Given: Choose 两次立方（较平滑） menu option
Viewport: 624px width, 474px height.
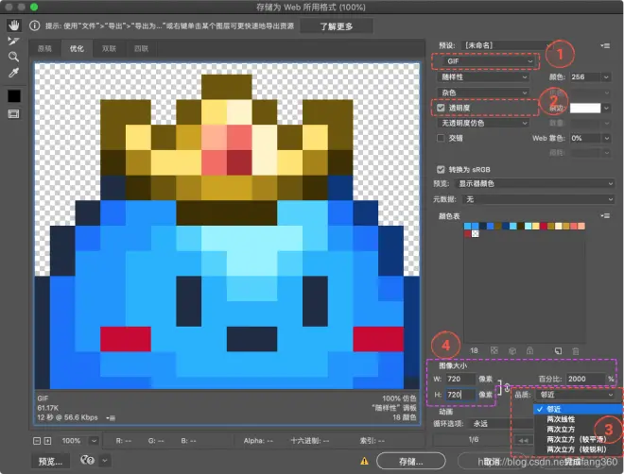Looking at the screenshot, I should click(579, 439).
